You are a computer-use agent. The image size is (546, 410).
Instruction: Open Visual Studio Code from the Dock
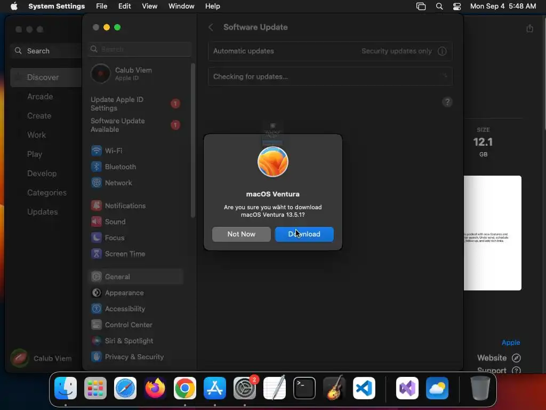click(364, 388)
